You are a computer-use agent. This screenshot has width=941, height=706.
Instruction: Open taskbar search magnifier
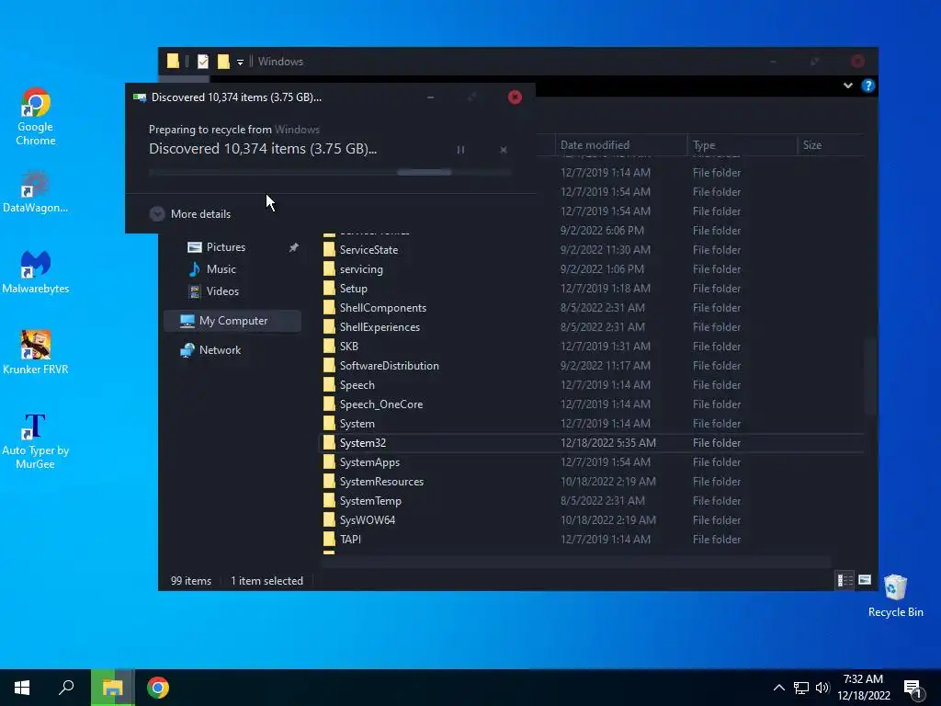tap(66, 688)
